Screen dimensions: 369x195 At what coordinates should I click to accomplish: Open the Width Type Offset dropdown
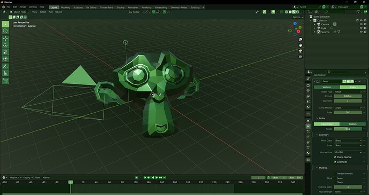tap(348, 92)
